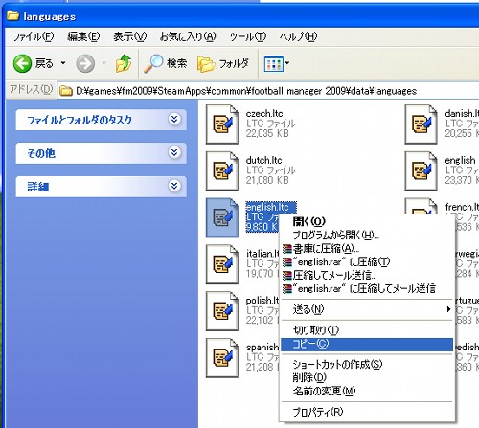The image size is (479, 428).
Task: Select the czech.ltc file icon
Action: pos(222,124)
